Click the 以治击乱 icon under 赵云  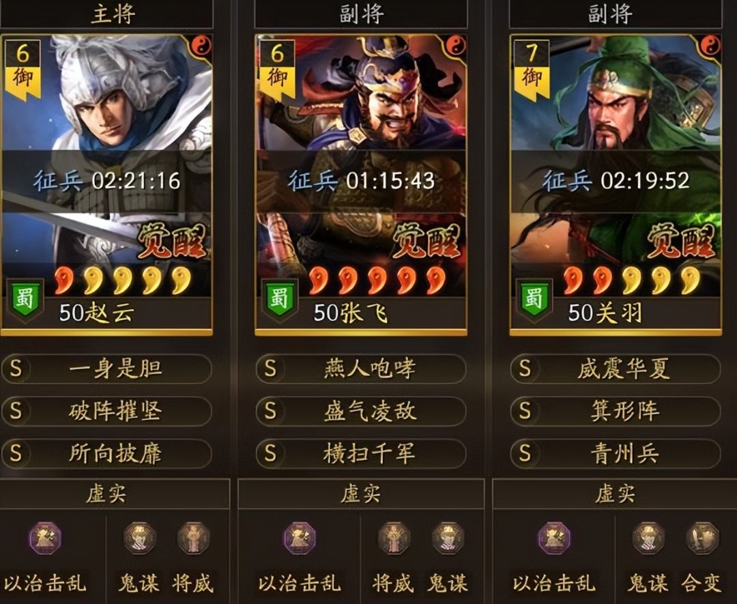point(45,538)
